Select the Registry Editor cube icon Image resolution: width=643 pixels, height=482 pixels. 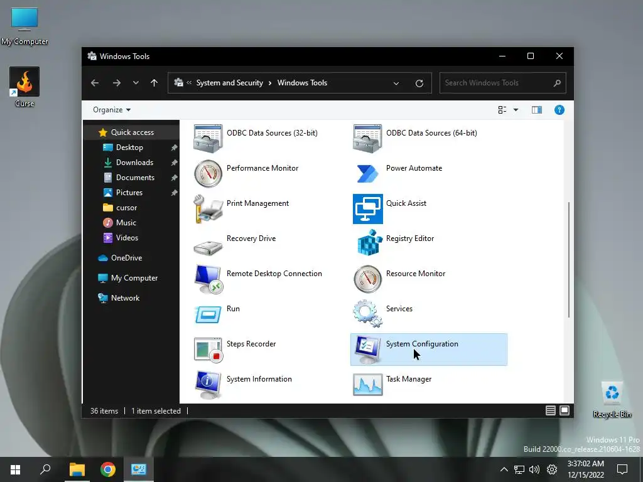coord(370,243)
